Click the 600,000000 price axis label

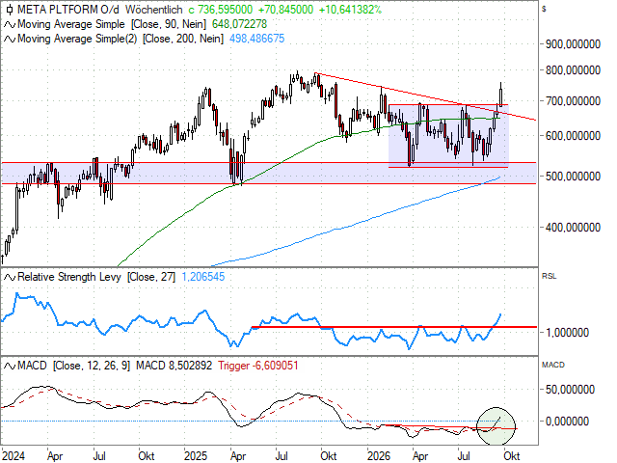pos(573,136)
